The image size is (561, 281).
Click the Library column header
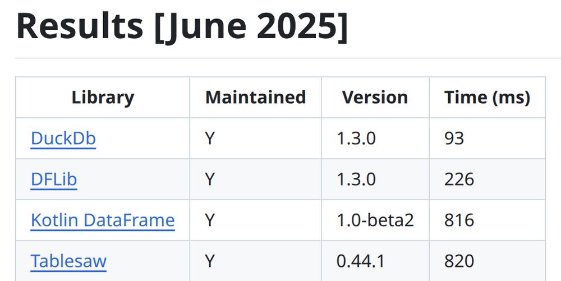[103, 97]
